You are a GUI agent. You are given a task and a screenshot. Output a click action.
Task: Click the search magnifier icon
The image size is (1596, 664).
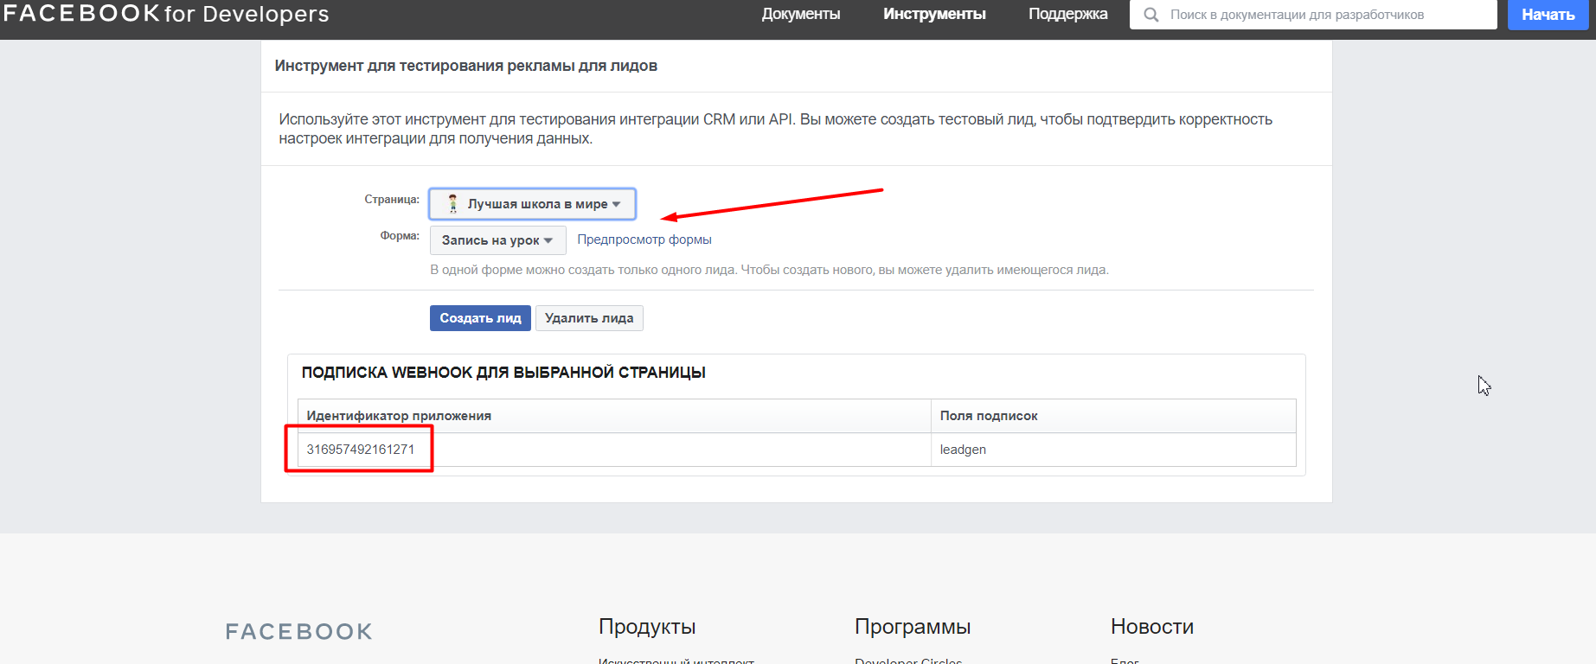pyautogui.click(x=1151, y=15)
